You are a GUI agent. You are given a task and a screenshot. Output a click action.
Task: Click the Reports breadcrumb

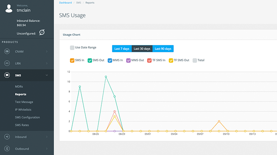click(90, 3)
